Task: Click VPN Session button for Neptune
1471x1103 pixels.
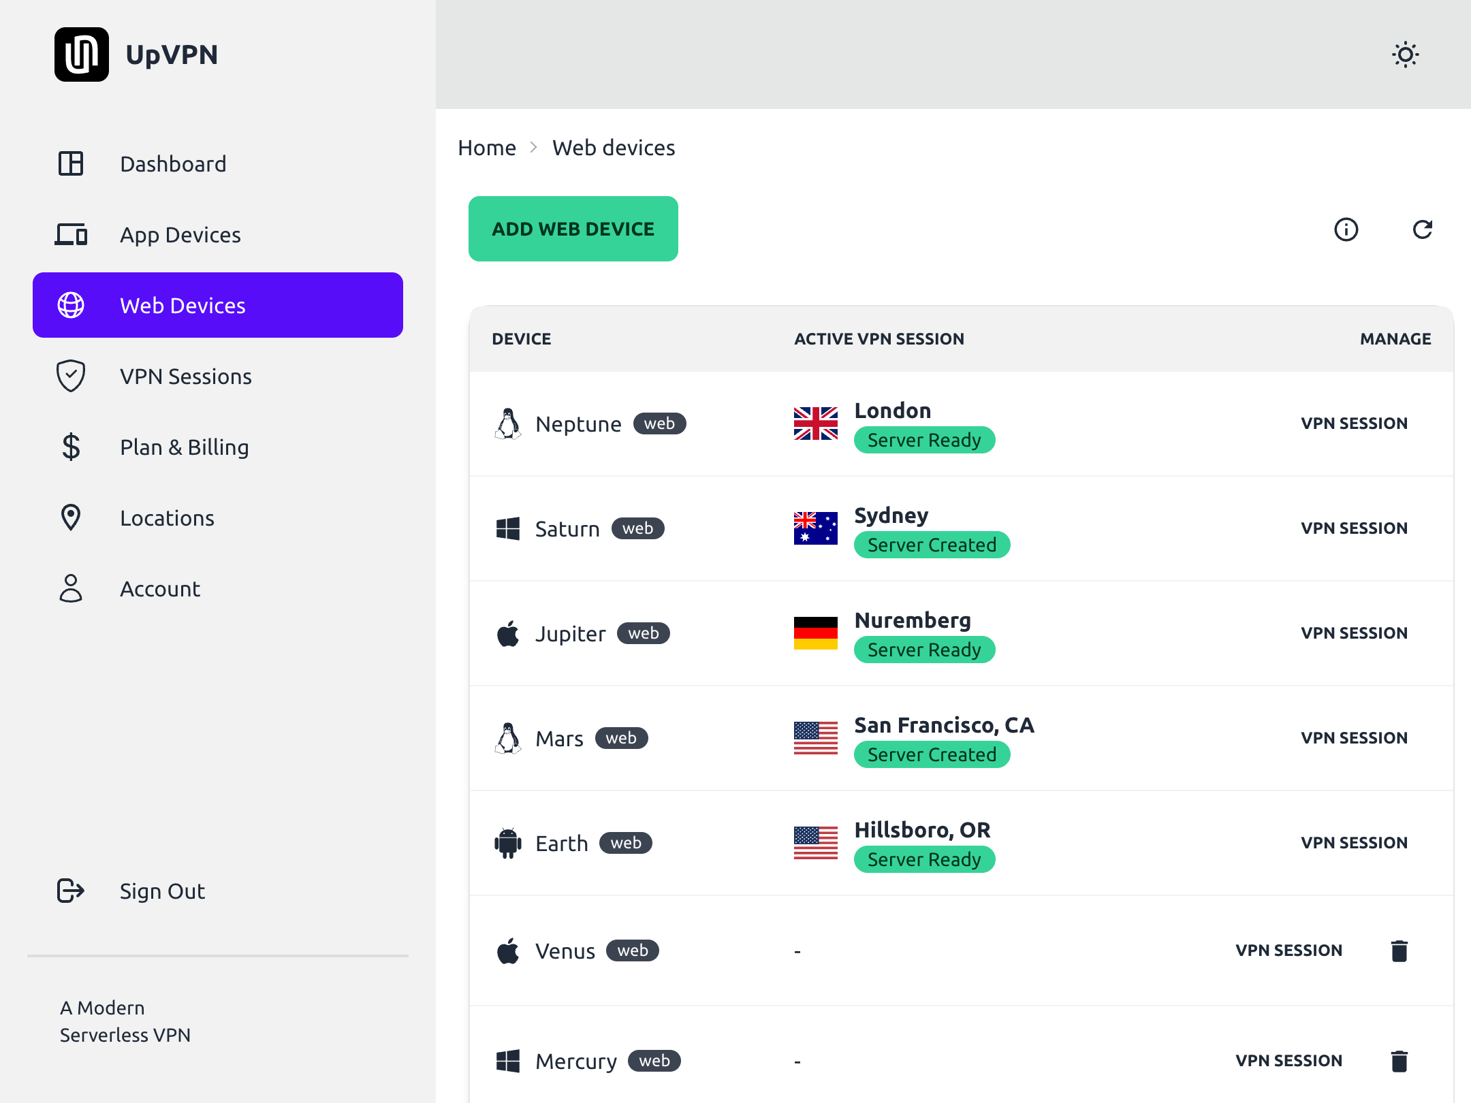Action: tap(1354, 423)
